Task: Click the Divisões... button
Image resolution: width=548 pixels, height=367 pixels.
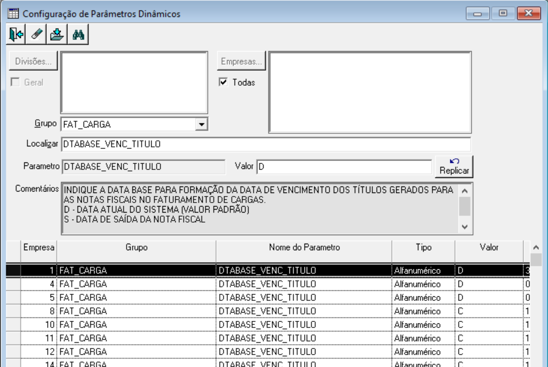Action: click(x=33, y=61)
